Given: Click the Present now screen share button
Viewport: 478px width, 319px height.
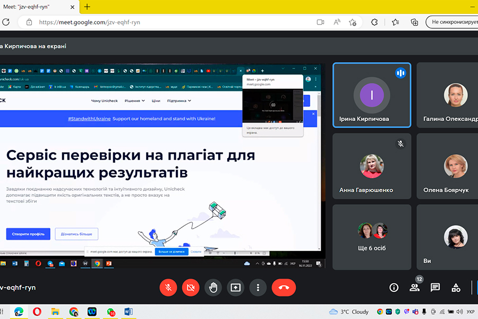Looking at the screenshot, I should pos(236,288).
